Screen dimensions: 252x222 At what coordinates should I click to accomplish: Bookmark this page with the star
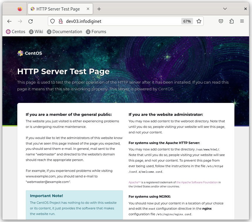(199, 21)
